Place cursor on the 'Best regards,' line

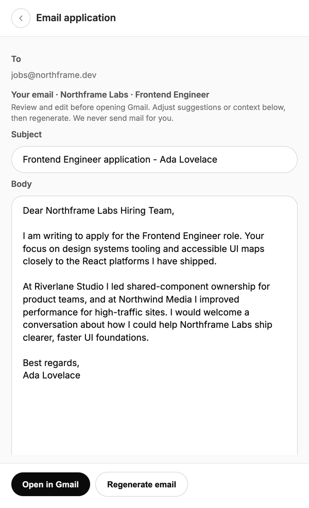point(51,363)
